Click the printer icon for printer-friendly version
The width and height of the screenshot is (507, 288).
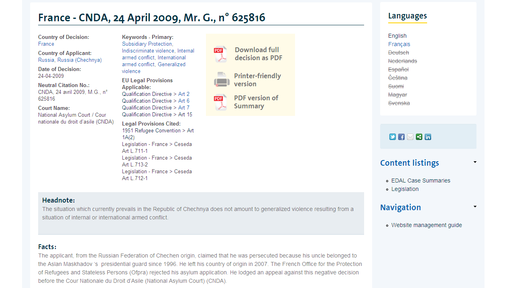tap(222, 79)
